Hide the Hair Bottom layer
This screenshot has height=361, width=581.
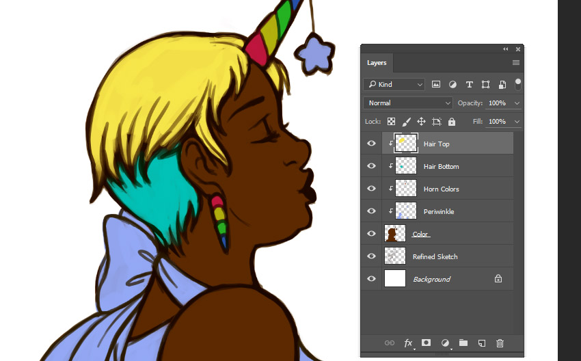371,165
